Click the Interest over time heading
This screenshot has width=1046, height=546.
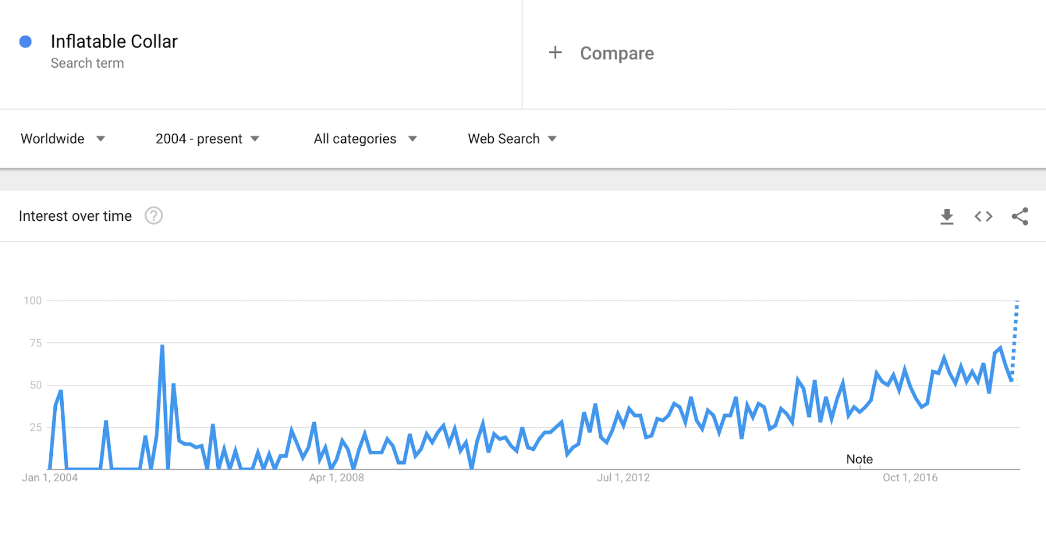tap(75, 216)
